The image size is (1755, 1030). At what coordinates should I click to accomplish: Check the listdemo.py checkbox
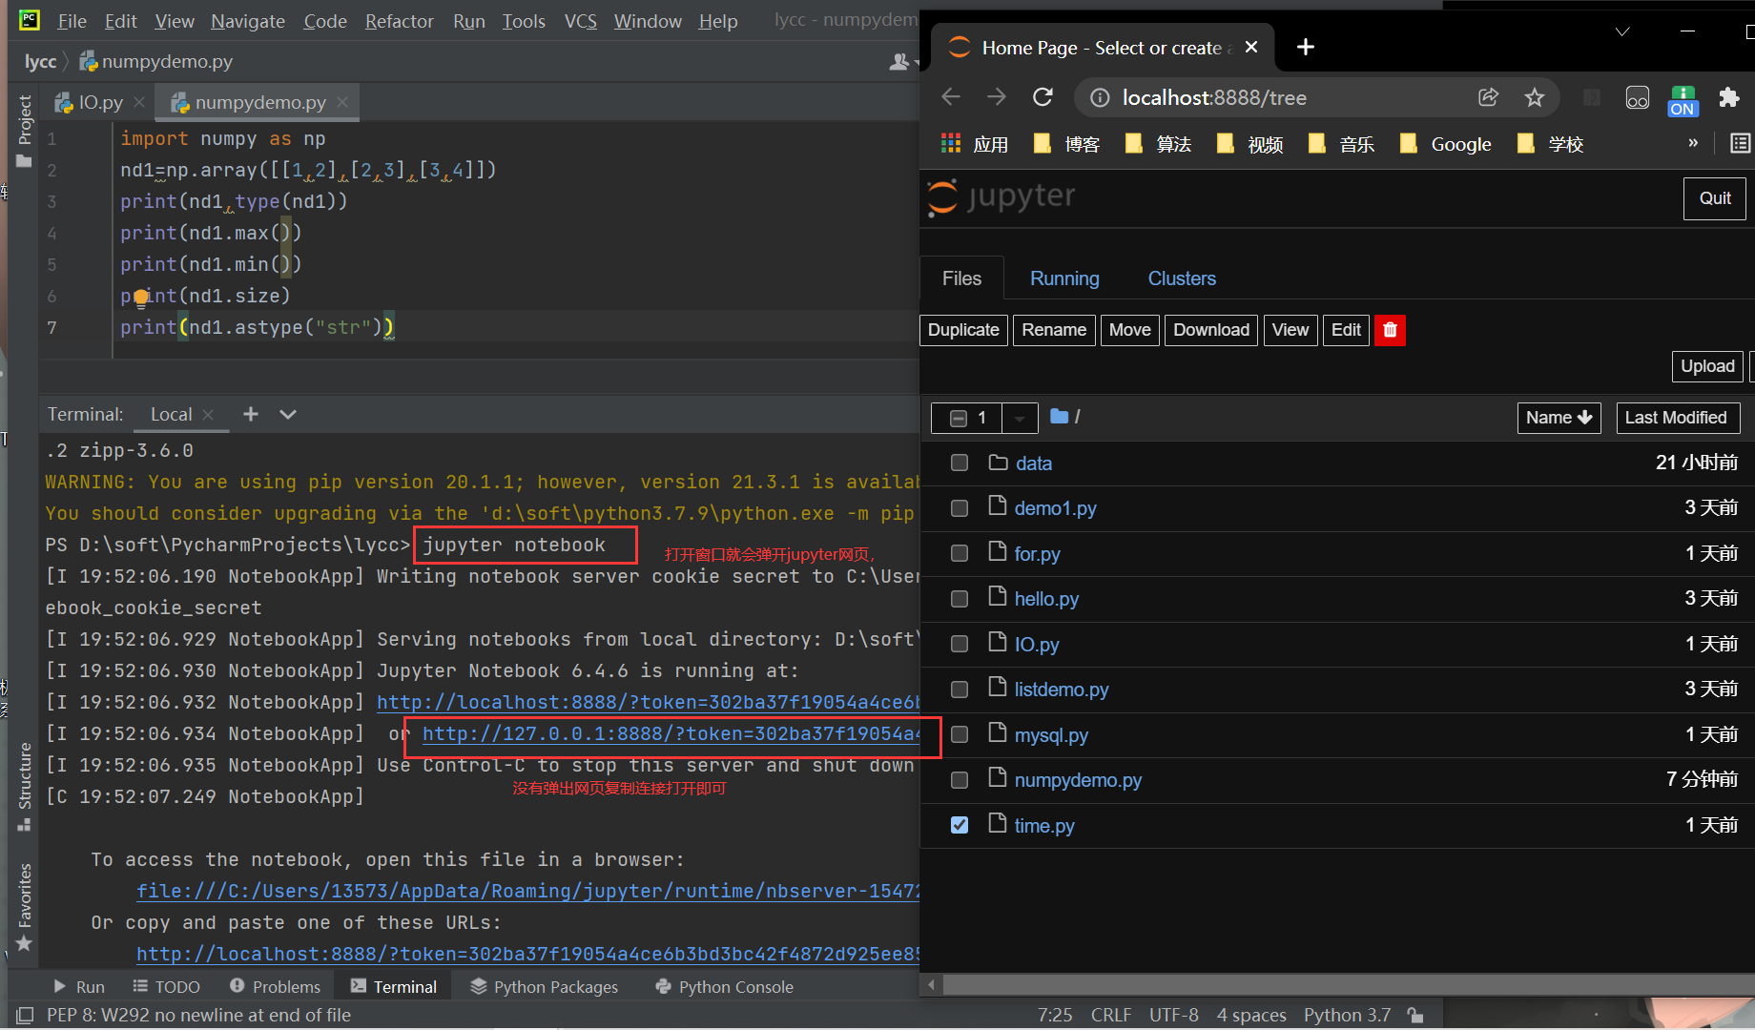(960, 690)
